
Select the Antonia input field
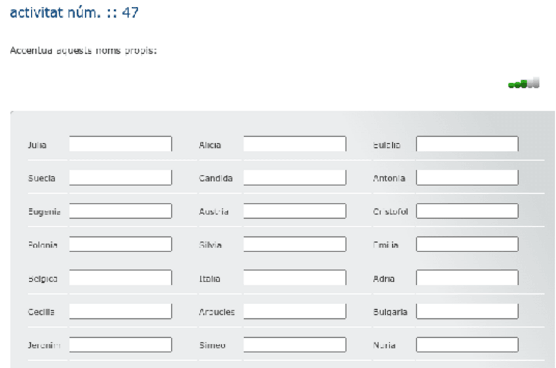point(467,178)
